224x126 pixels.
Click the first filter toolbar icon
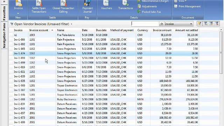point(199,23)
